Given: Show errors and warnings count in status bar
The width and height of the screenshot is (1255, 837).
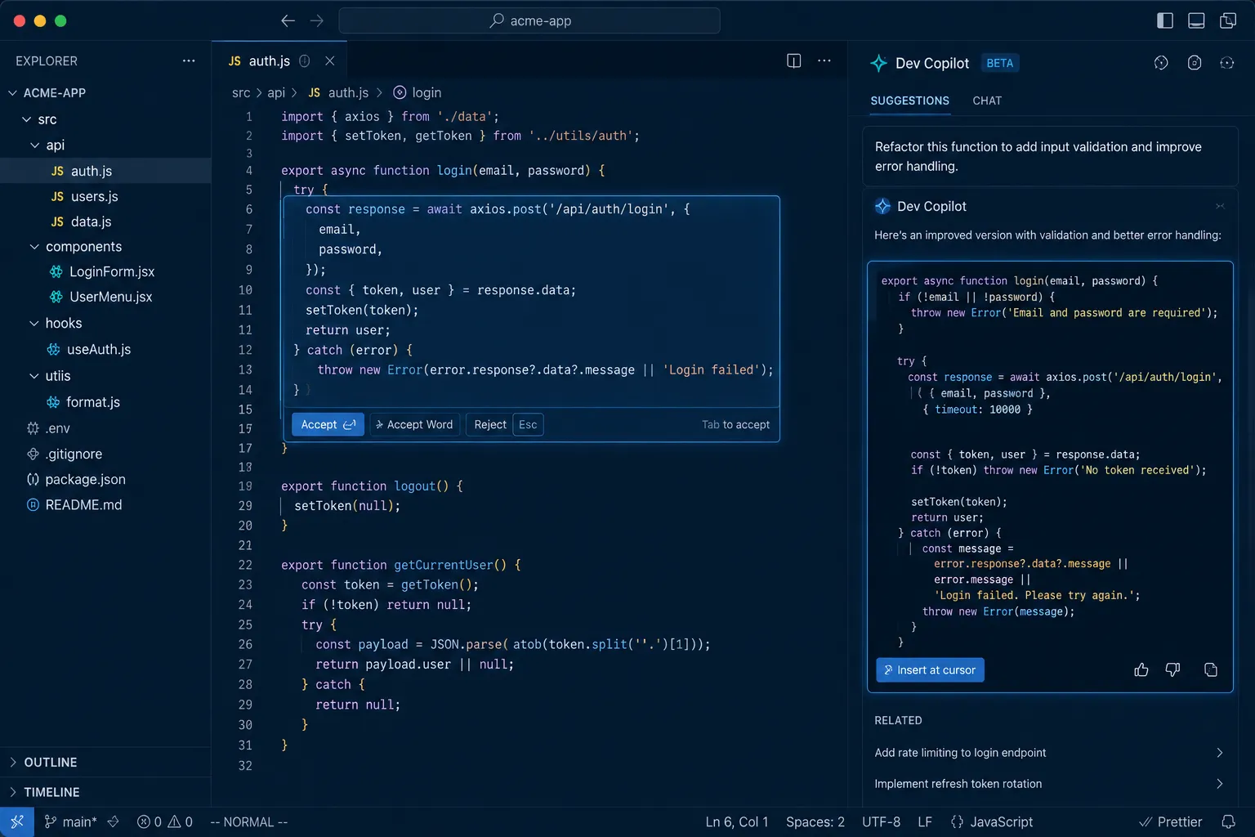Looking at the screenshot, I should [165, 822].
